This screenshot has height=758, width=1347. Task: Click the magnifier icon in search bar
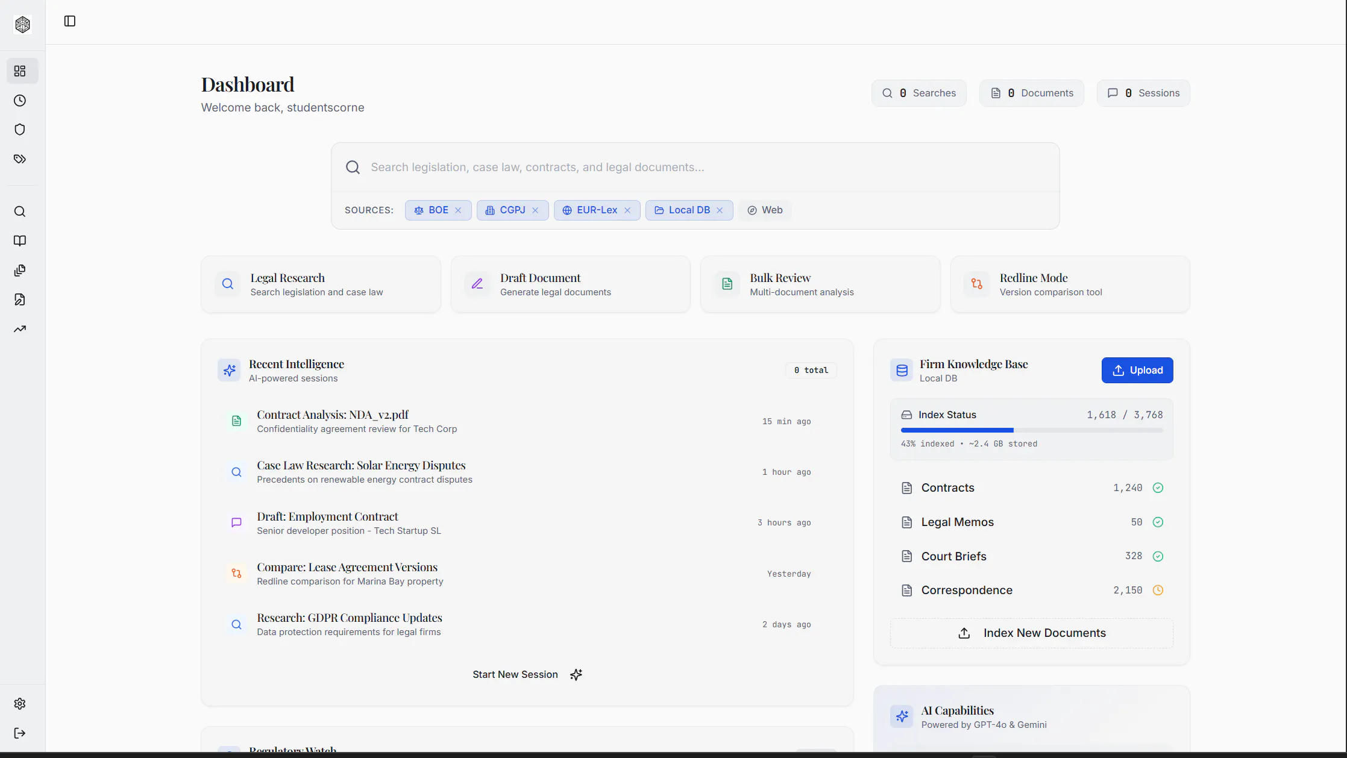[353, 168]
